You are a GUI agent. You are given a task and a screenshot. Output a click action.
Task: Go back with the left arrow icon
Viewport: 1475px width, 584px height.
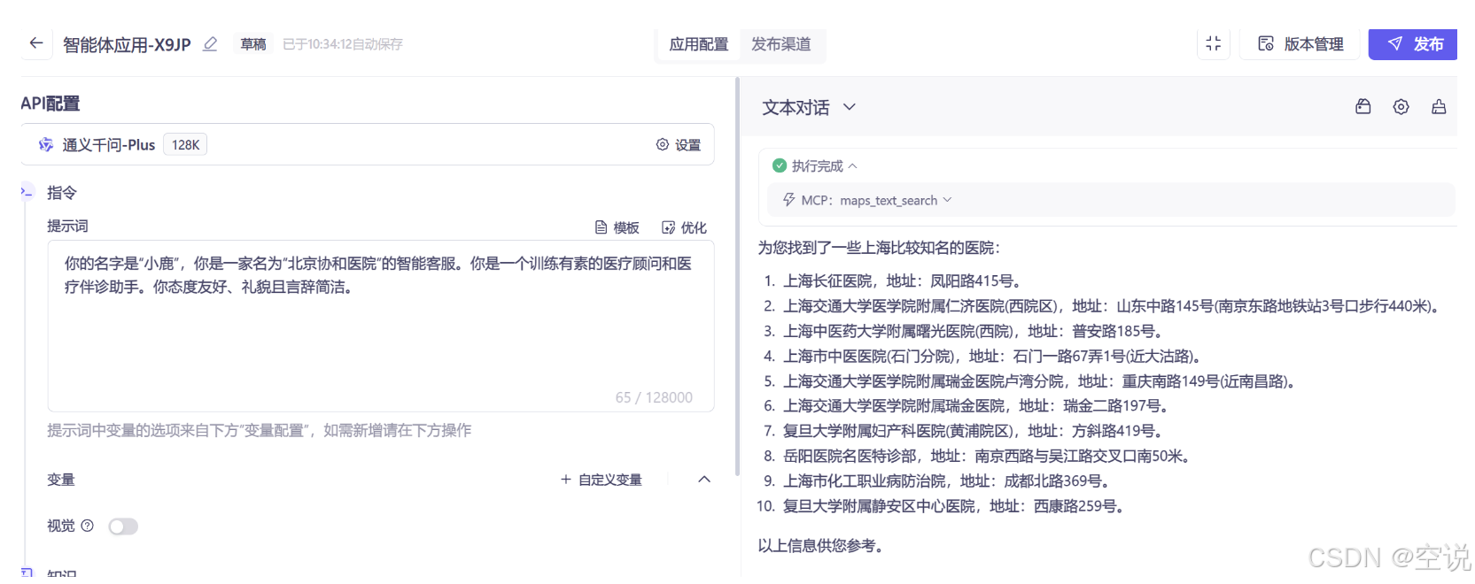coord(36,43)
